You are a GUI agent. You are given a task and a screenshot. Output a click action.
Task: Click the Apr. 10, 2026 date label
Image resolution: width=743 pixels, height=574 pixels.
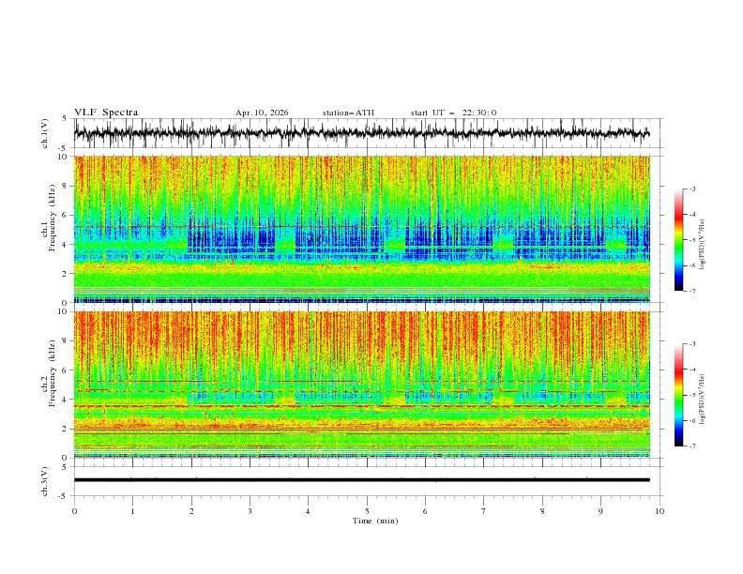click(262, 113)
